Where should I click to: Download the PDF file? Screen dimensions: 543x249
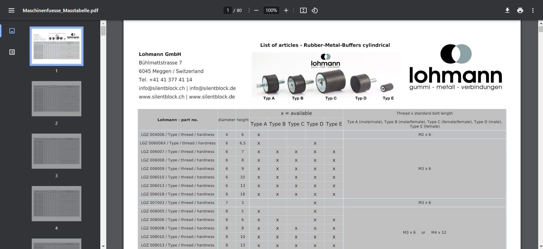click(507, 10)
